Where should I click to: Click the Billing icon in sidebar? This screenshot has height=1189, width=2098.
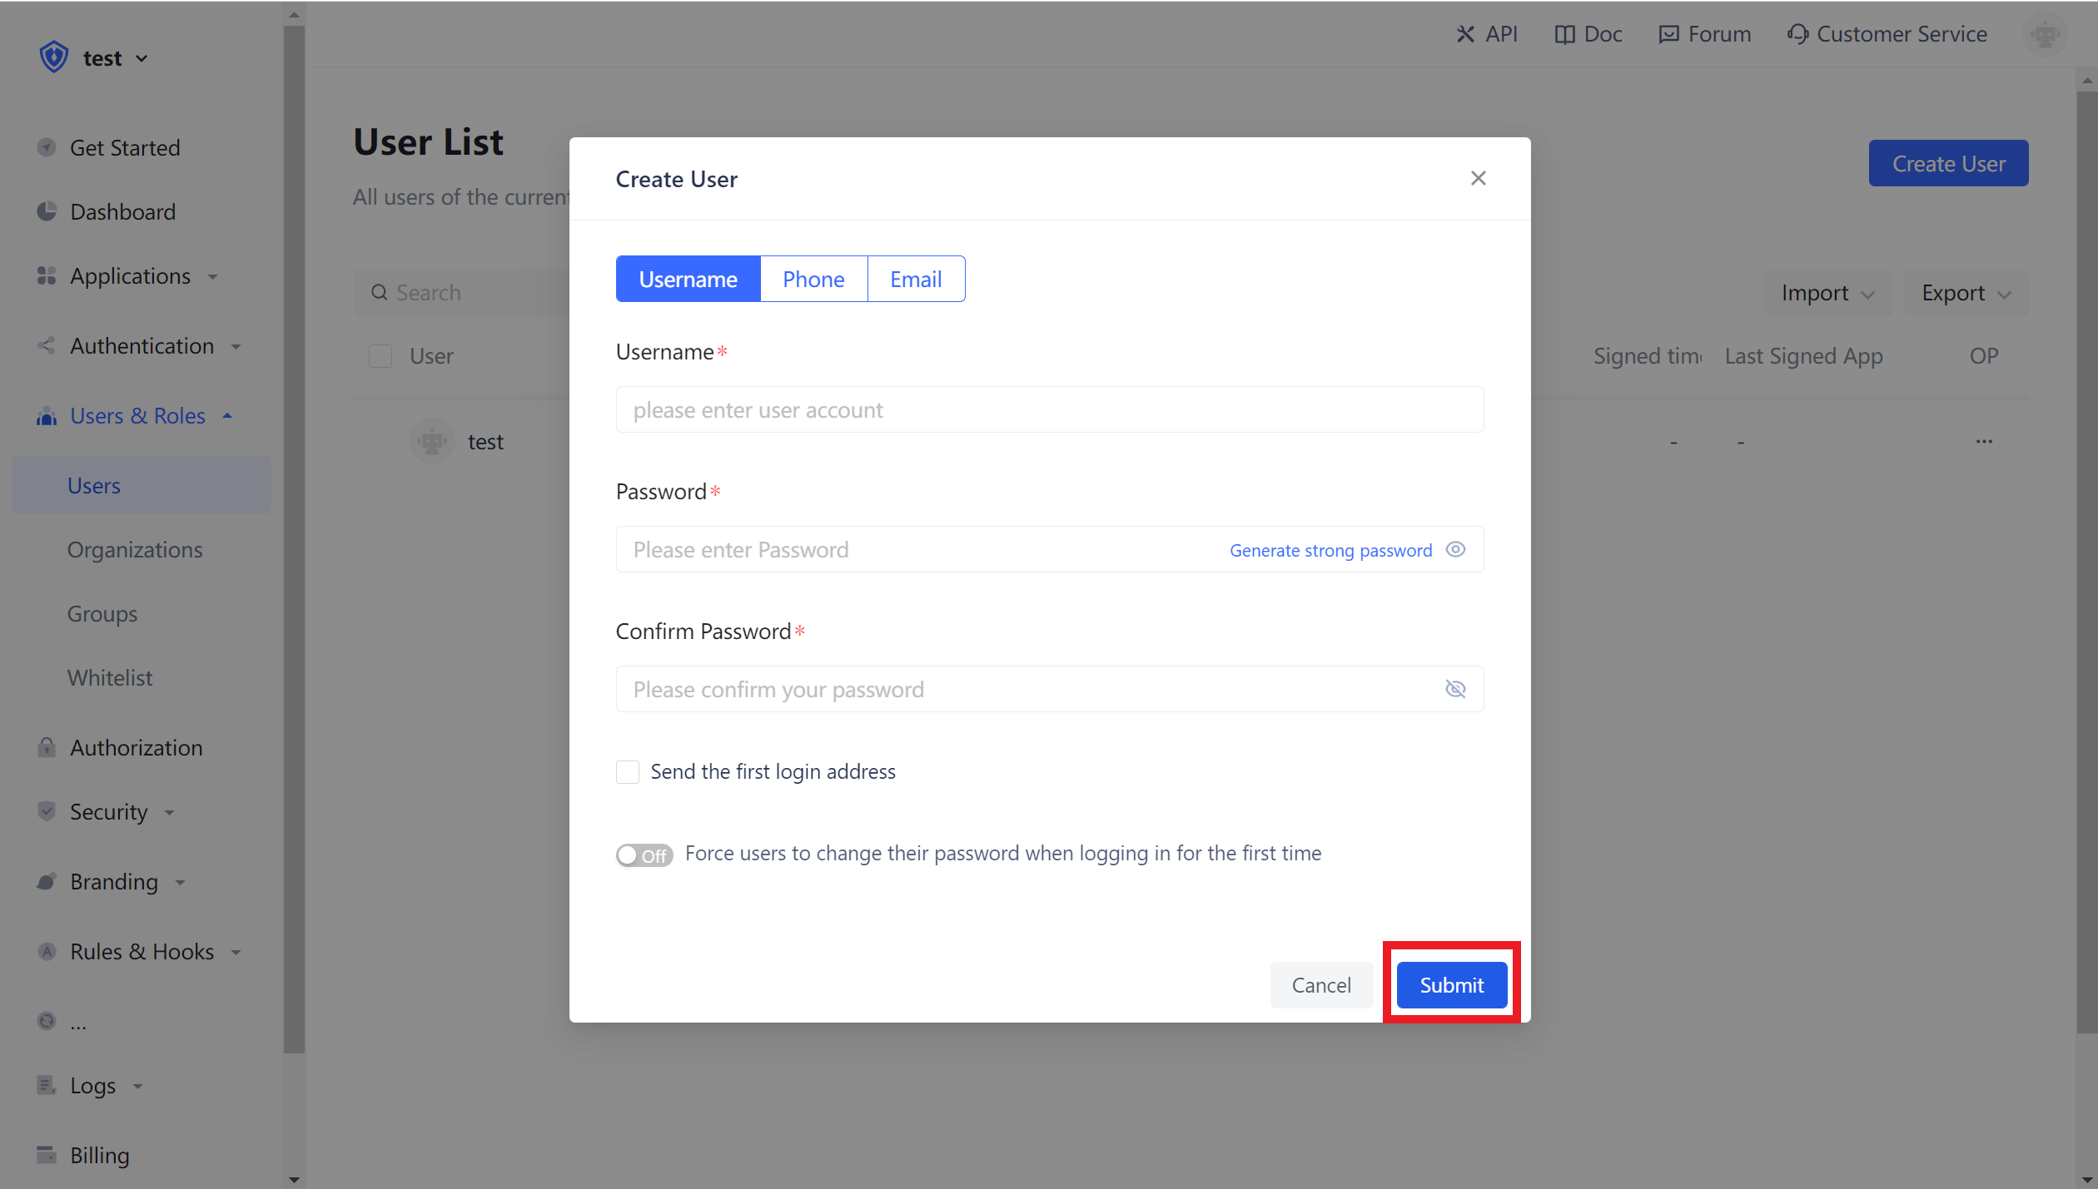[47, 1155]
